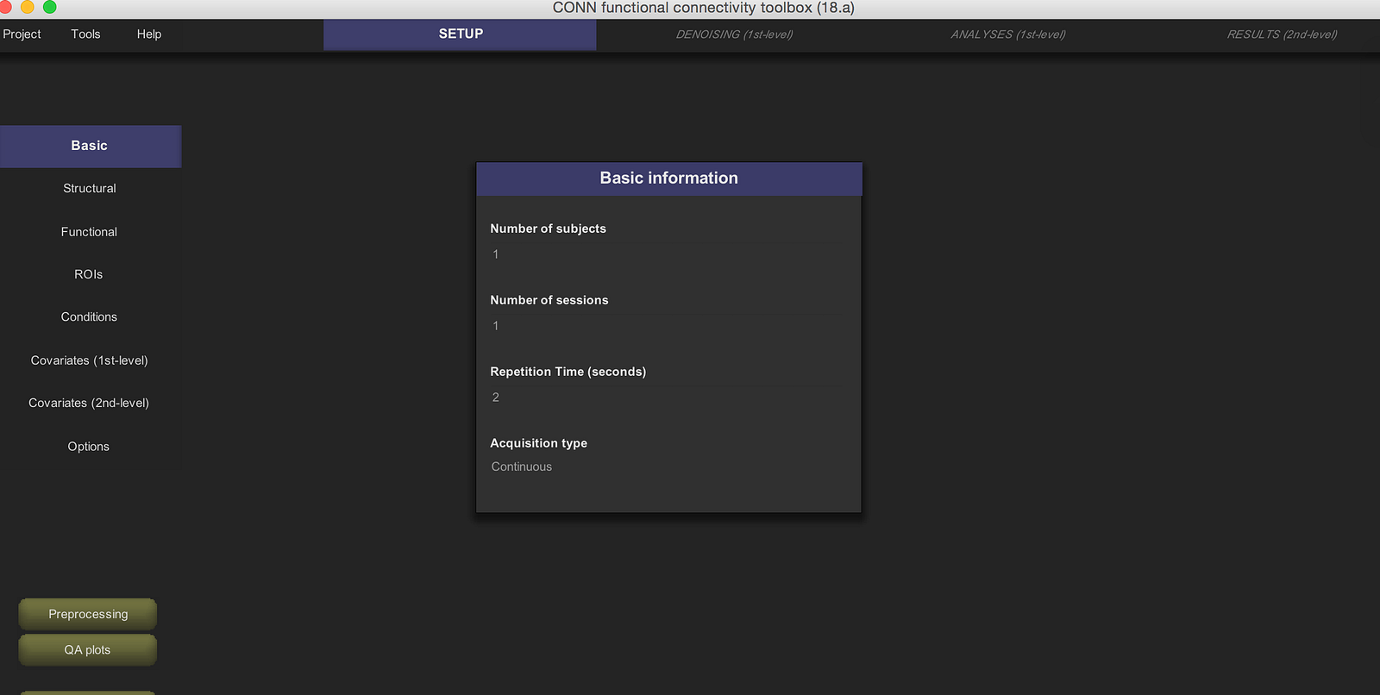
Task: Click the yellow minimize window button
Action: (x=28, y=7)
